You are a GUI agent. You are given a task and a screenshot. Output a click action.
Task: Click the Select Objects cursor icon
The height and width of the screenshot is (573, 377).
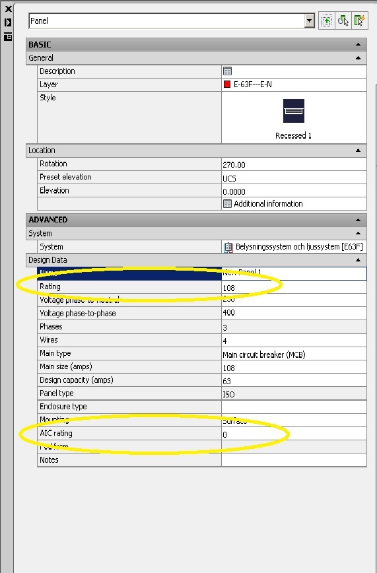343,21
